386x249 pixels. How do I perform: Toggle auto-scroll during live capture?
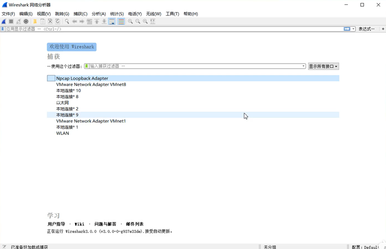pyautogui.click(x=112, y=21)
